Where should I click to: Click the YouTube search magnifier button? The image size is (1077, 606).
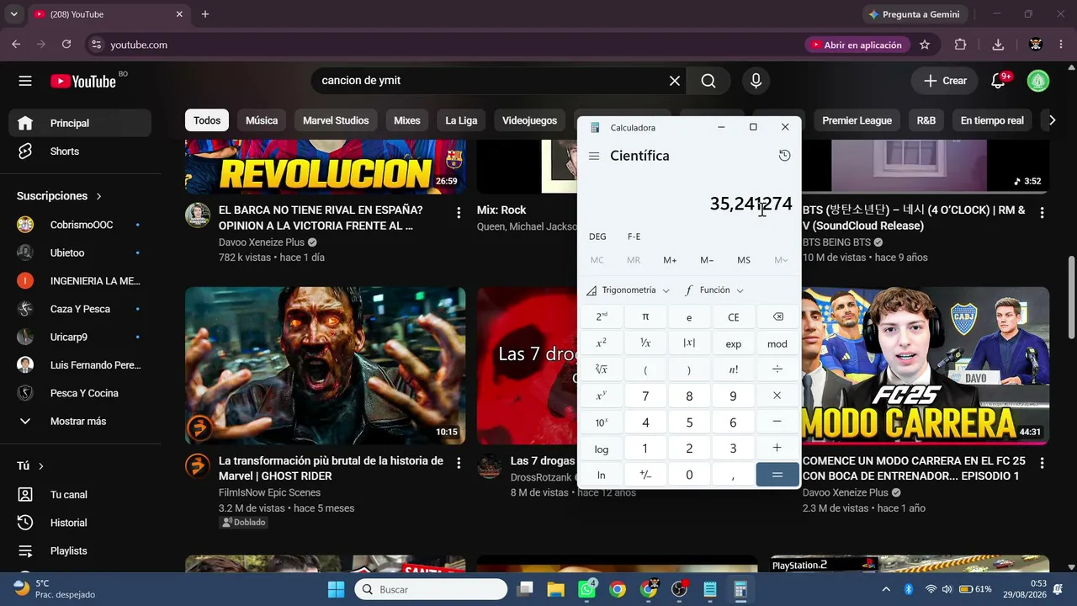[x=708, y=81]
